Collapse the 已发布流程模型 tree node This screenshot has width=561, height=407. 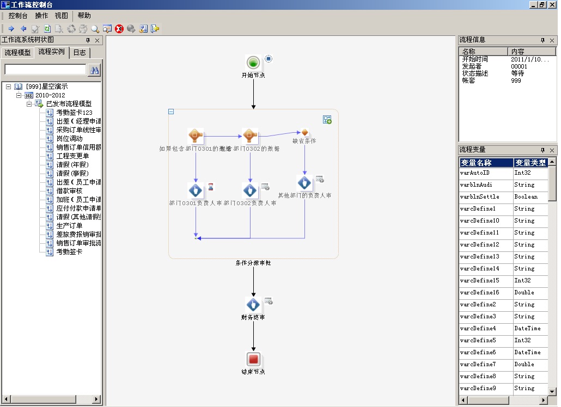point(29,104)
